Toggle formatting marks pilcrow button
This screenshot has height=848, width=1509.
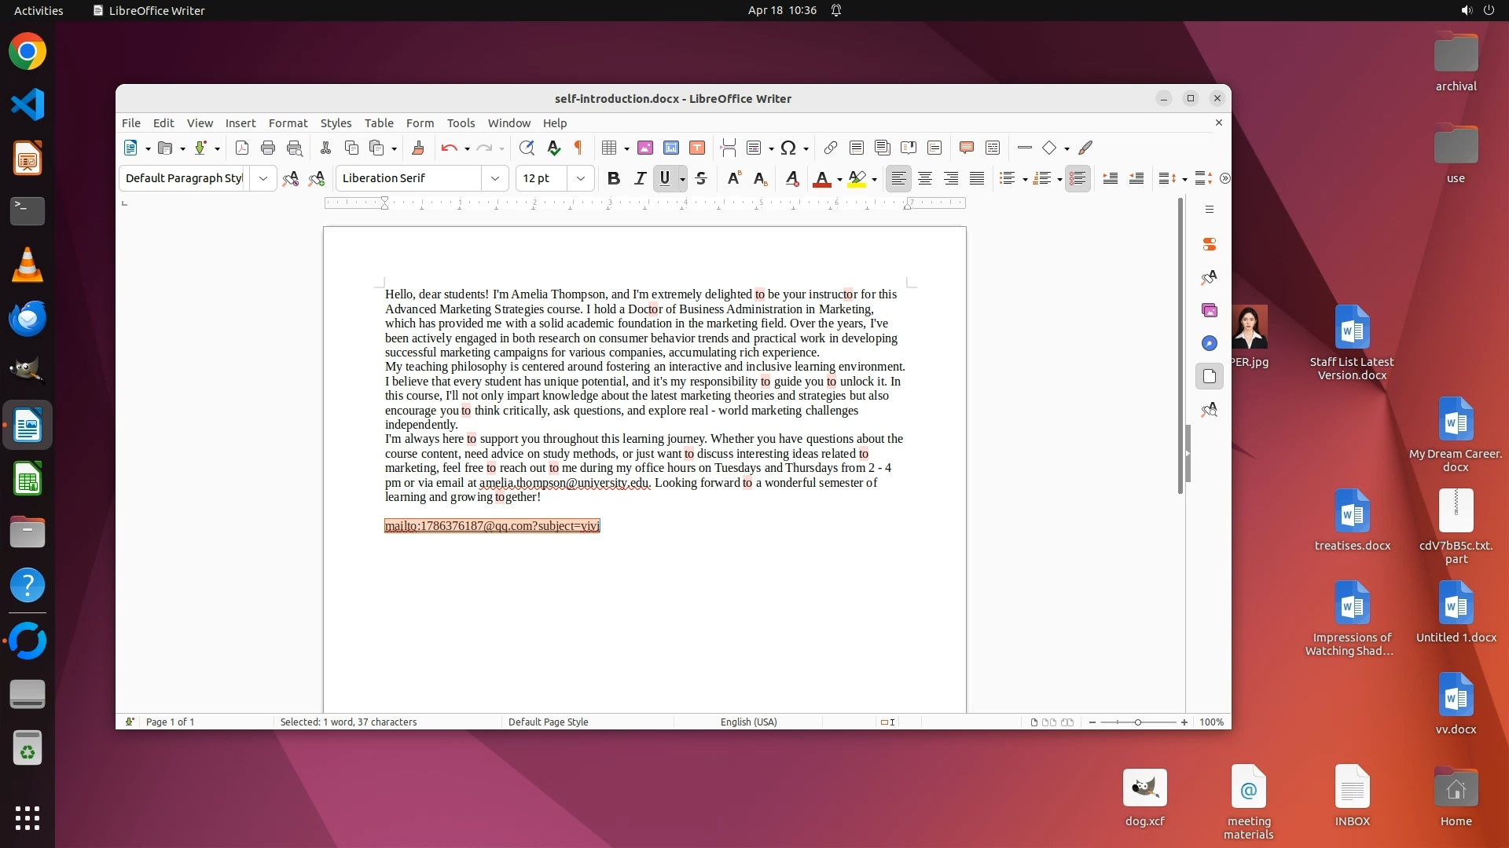pyautogui.click(x=578, y=148)
